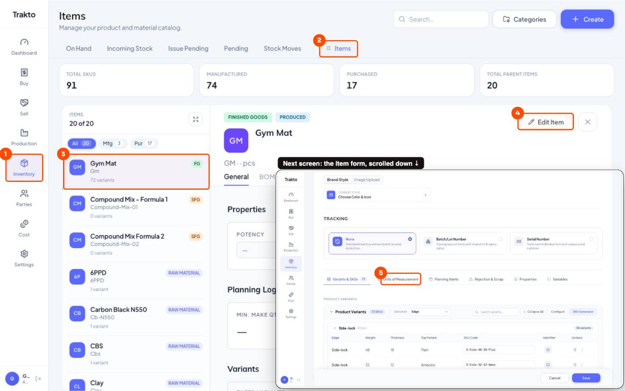Viewport: 625px width, 391px height.
Task: Collapse the Side-lock variant group
Action: [335, 328]
